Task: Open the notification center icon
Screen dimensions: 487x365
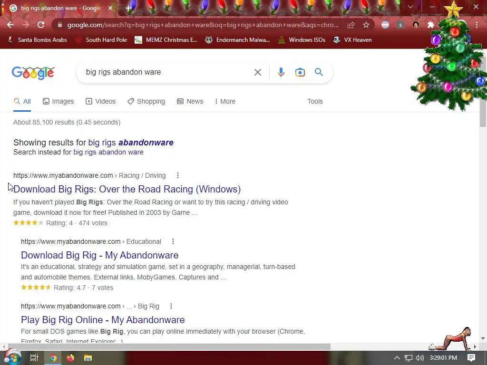Action: 471,358
